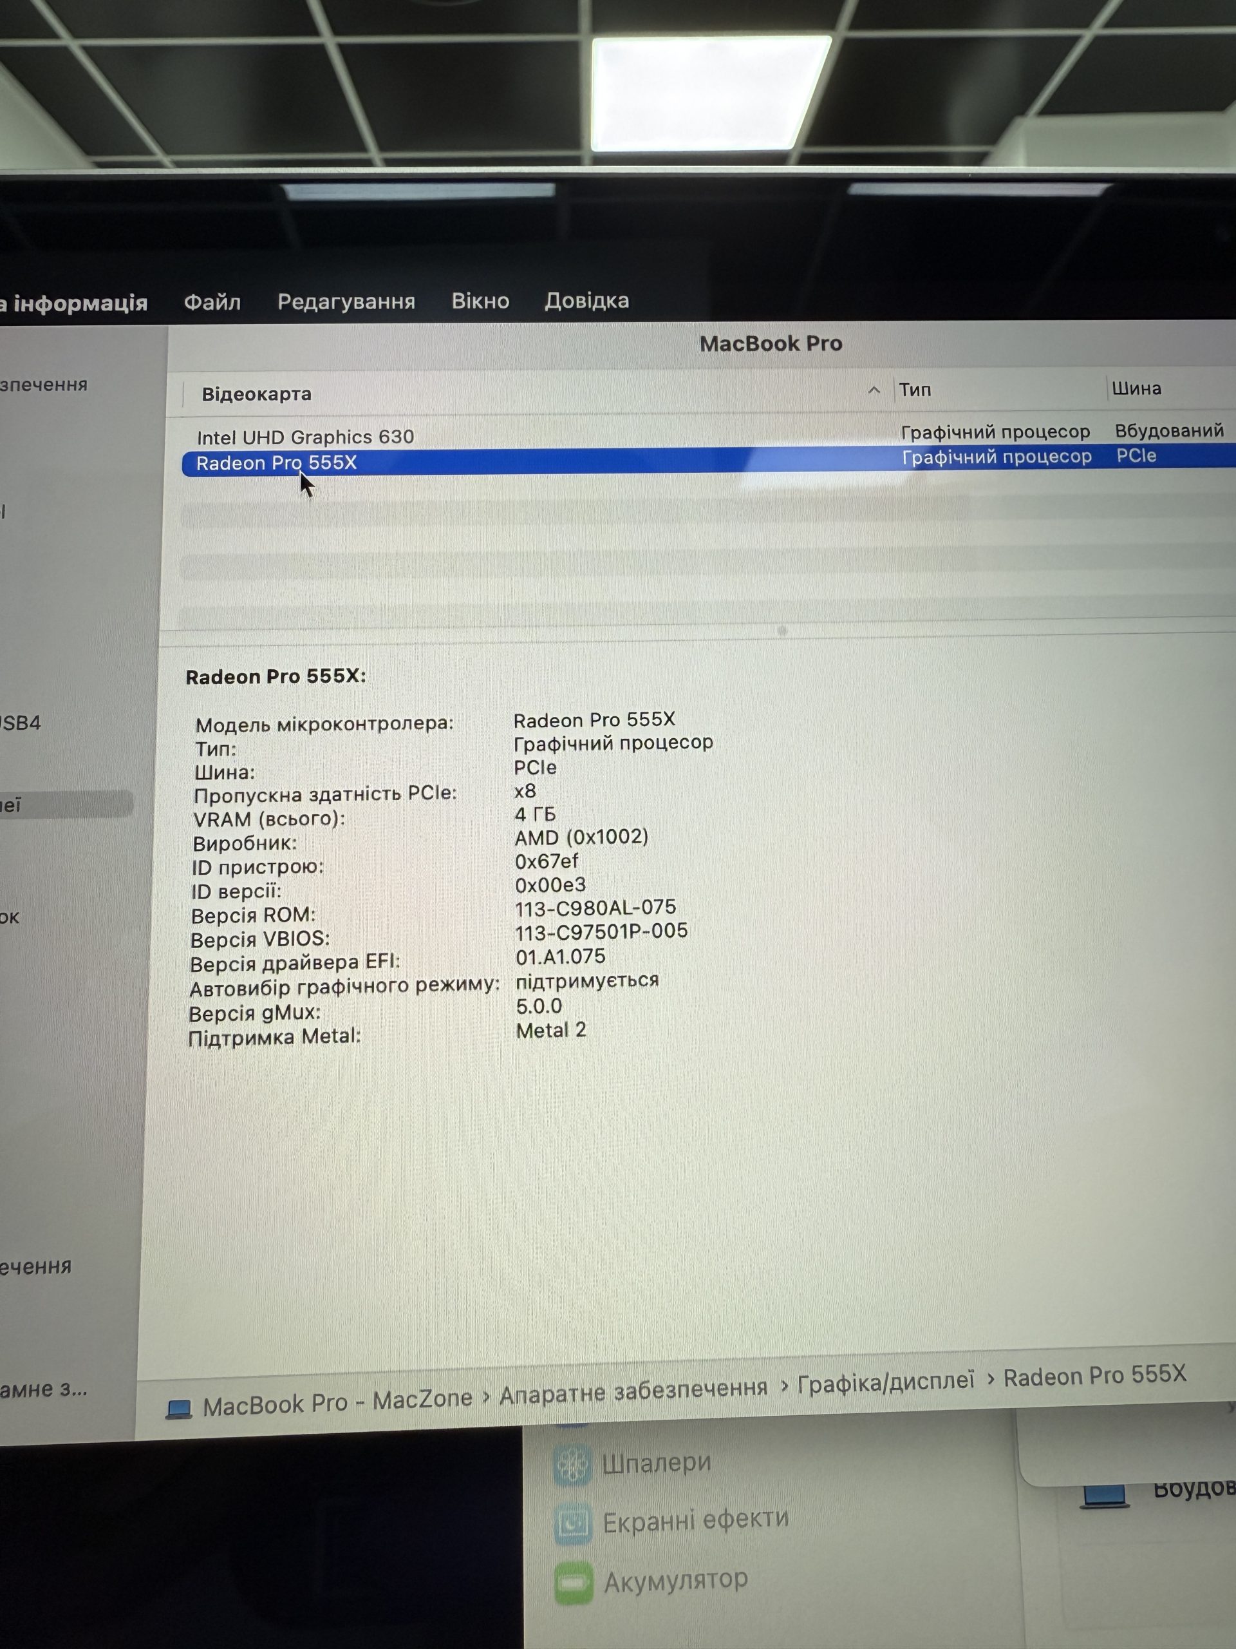
Task: Click the Radeon Pro 555X details heading
Action: [276, 676]
